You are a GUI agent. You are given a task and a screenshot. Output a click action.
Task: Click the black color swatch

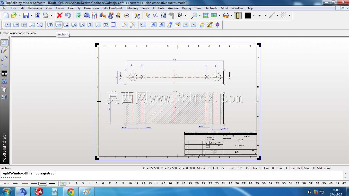click(248, 16)
